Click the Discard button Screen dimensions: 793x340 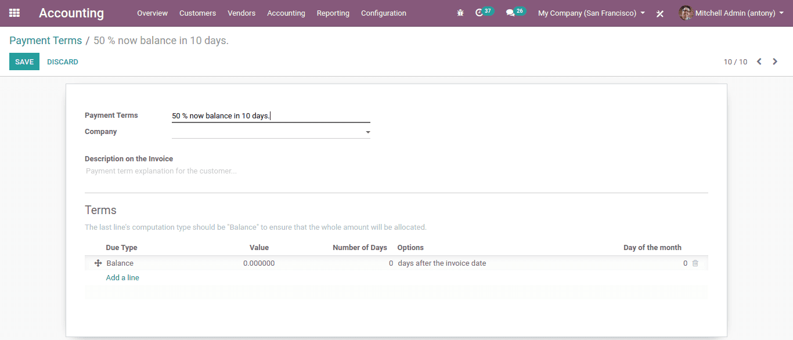63,62
